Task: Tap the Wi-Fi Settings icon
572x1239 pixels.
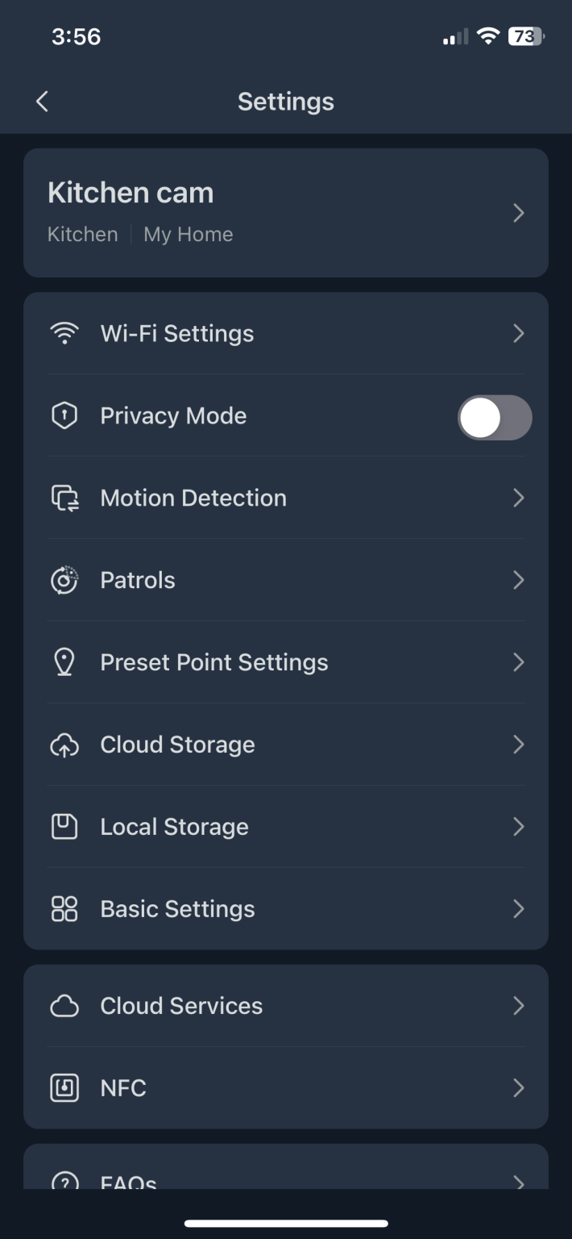Action: (x=64, y=333)
